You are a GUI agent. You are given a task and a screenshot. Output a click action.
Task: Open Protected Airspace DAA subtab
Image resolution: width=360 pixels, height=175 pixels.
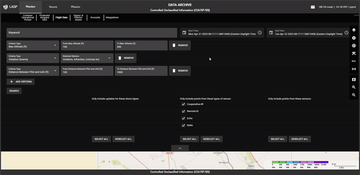(45, 18)
